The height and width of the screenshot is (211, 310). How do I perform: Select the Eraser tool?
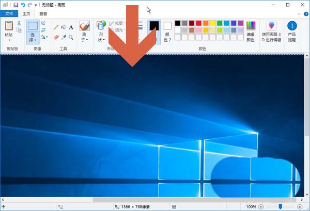pos(56,37)
